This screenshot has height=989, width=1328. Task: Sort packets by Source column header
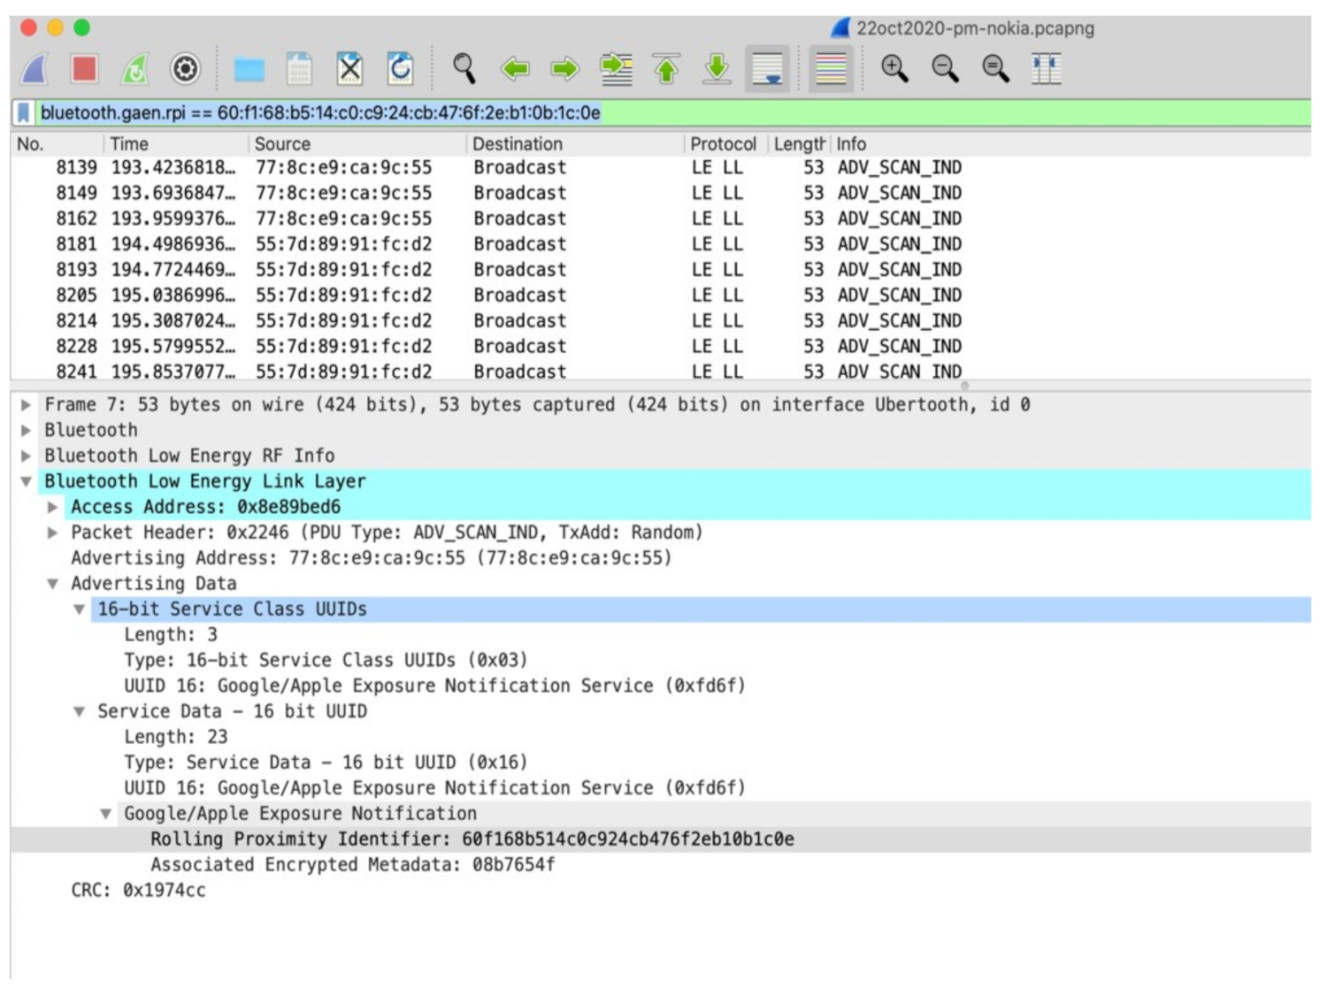282,143
